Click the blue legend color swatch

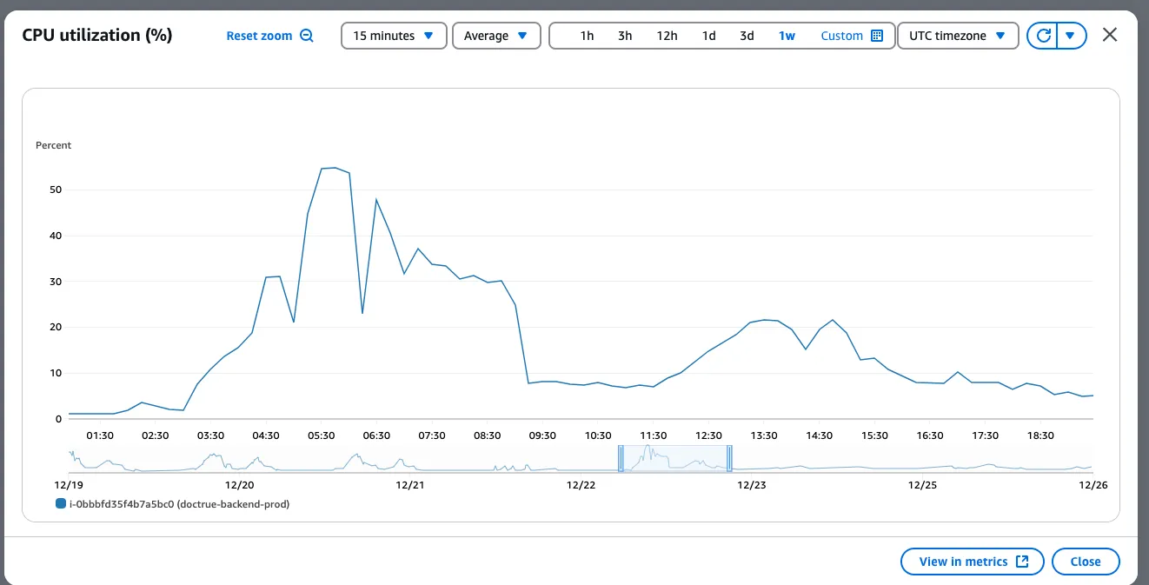pos(59,502)
